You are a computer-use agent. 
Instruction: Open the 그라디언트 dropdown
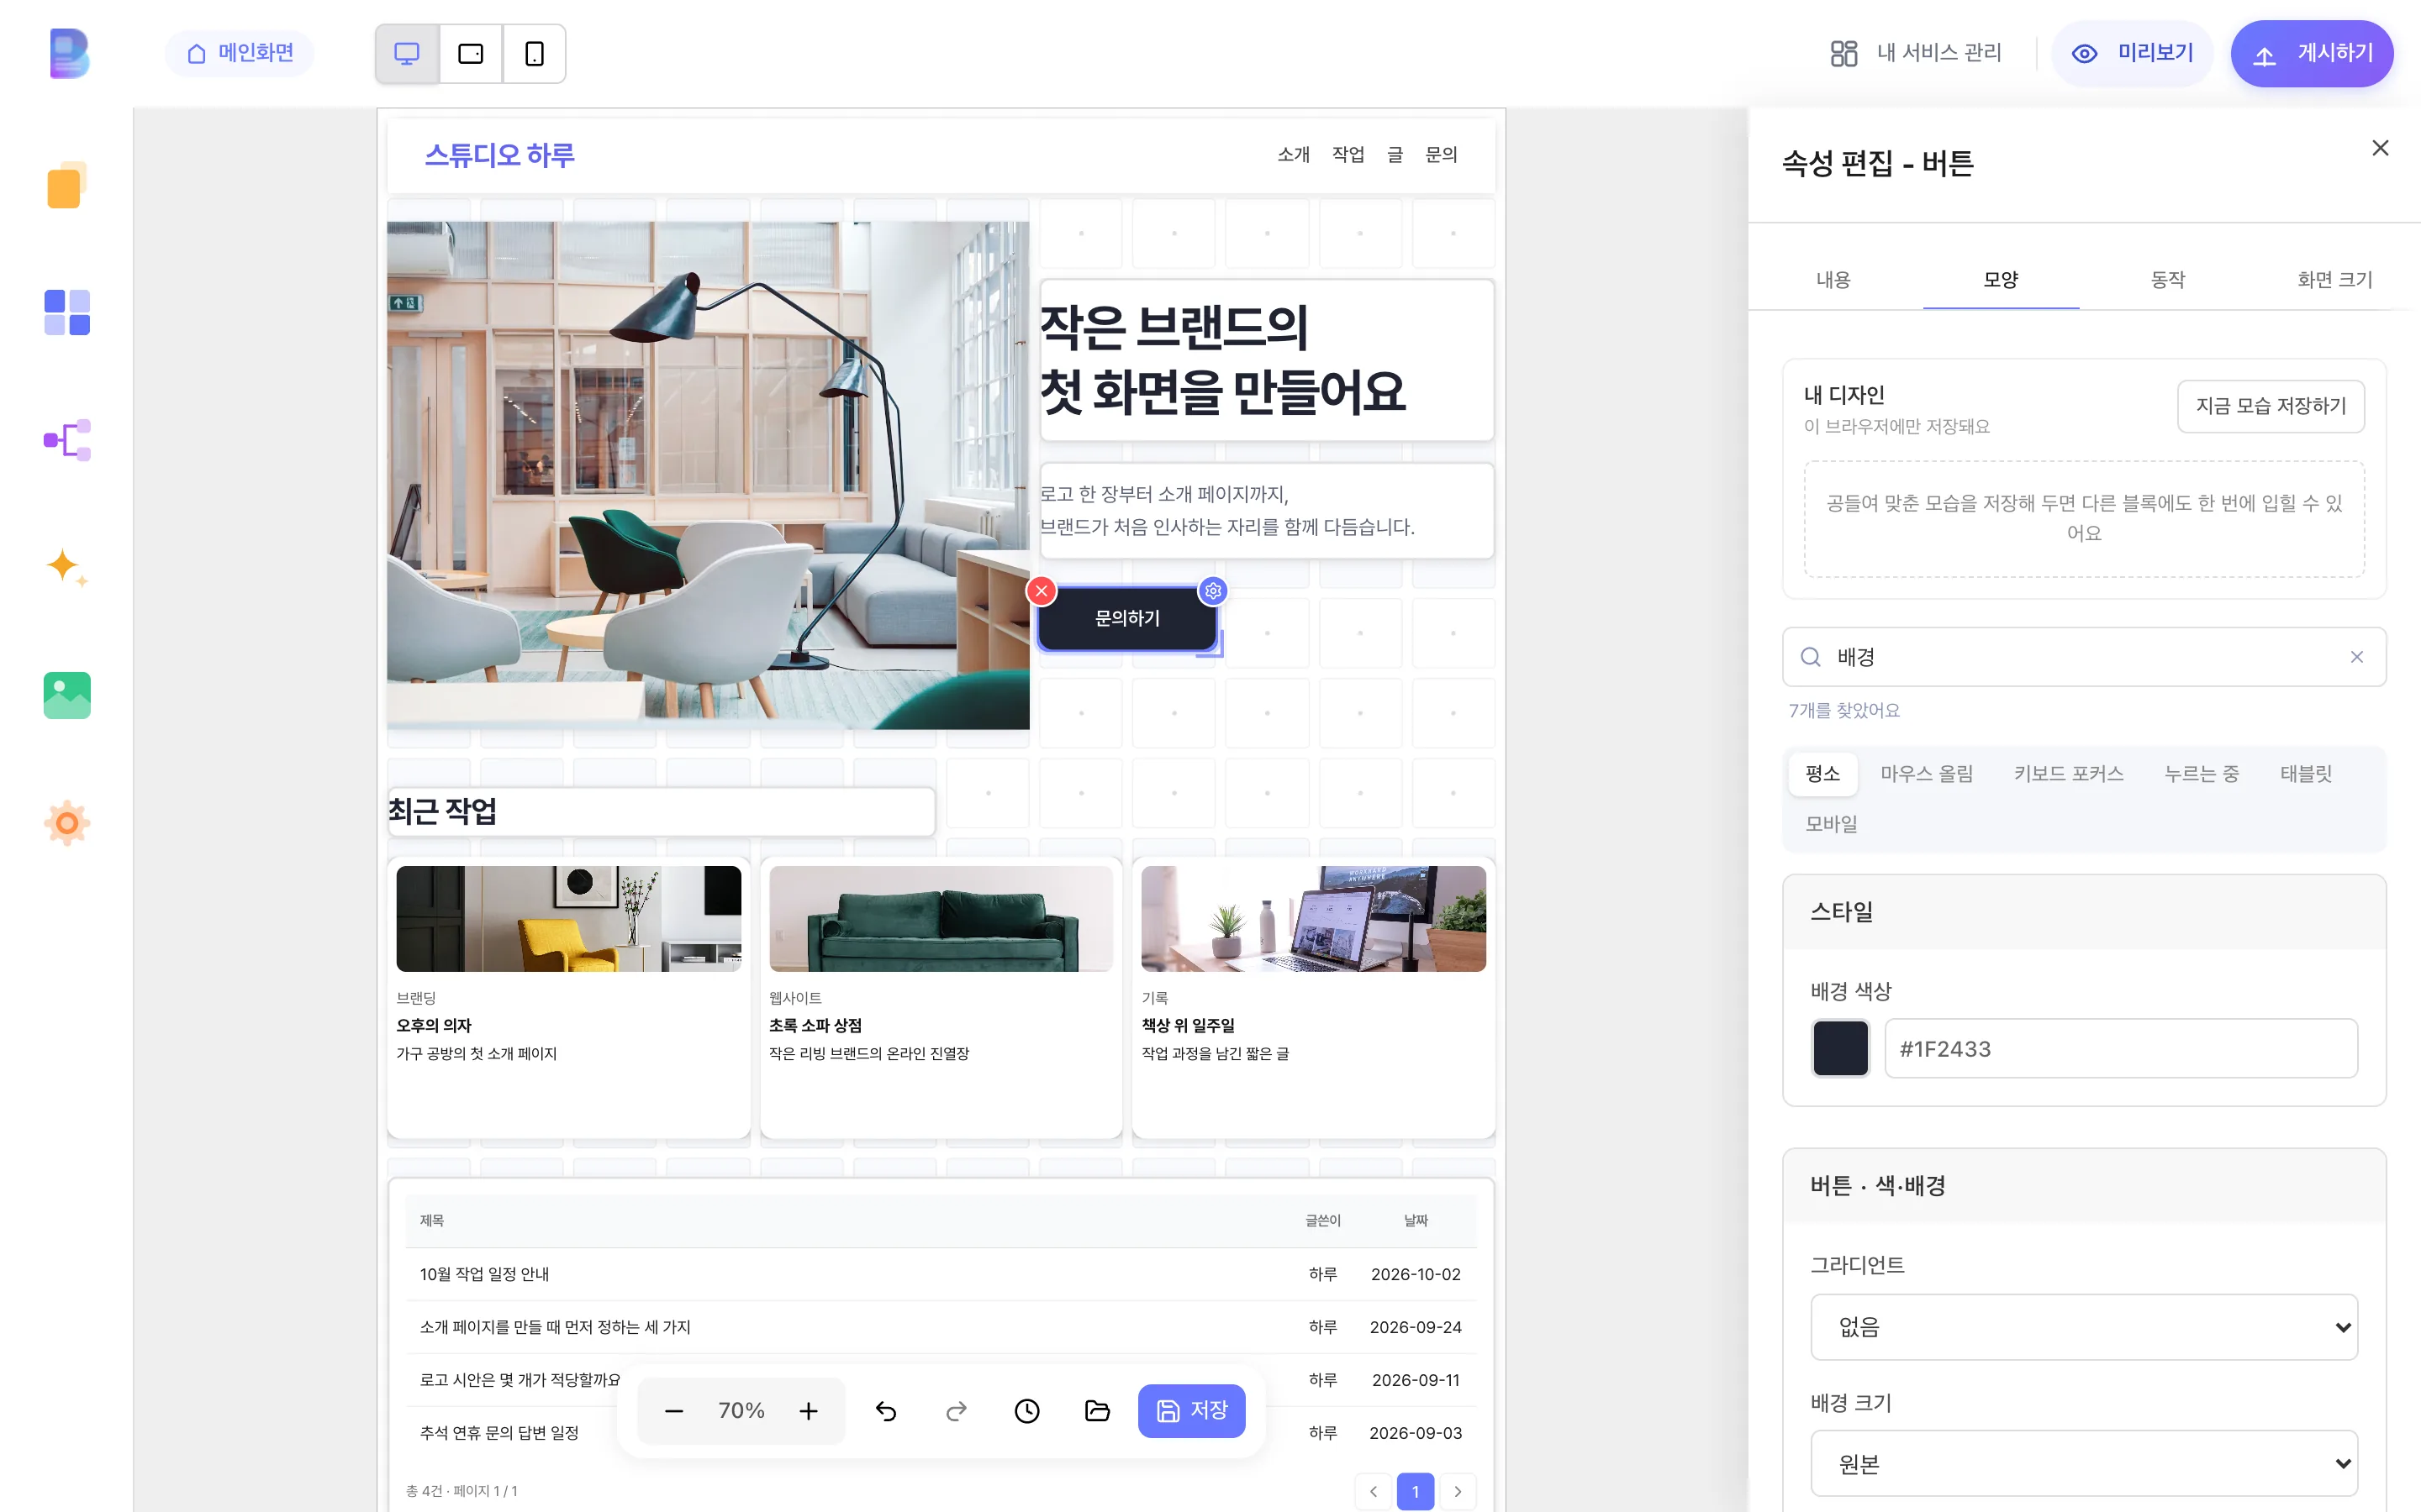click(x=2084, y=1327)
